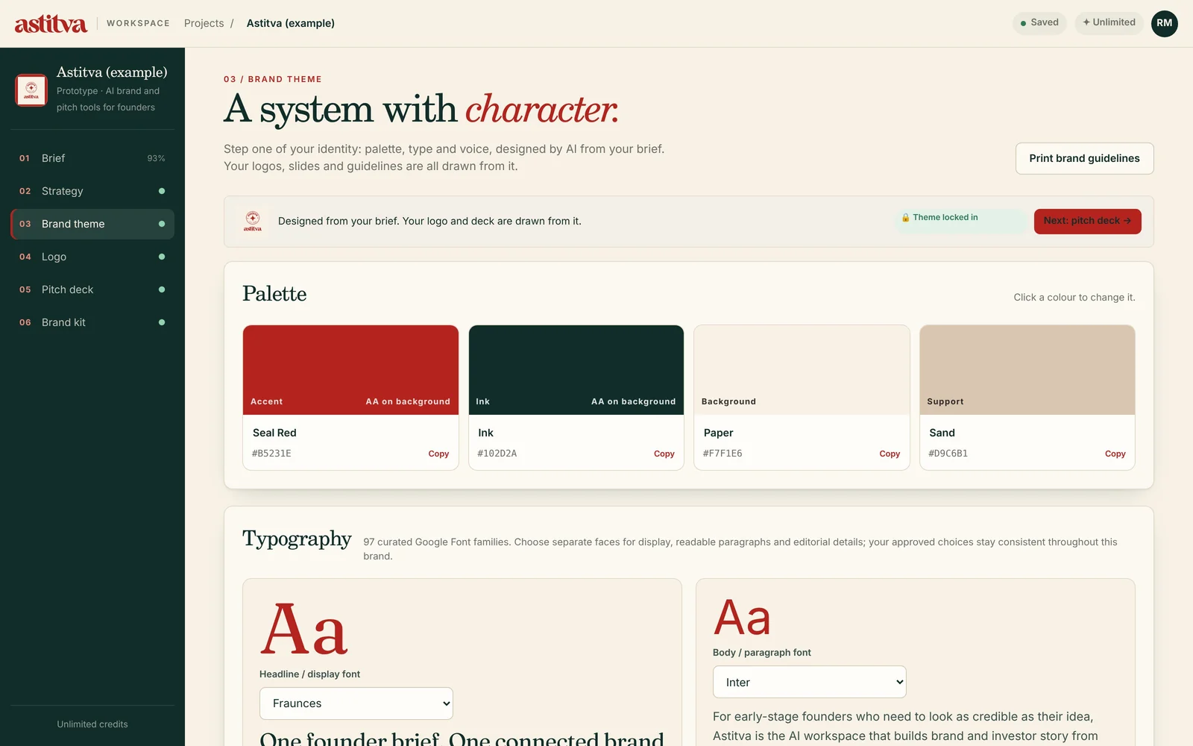Open the RM user avatar menu
The width and height of the screenshot is (1193, 746).
click(x=1164, y=23)
